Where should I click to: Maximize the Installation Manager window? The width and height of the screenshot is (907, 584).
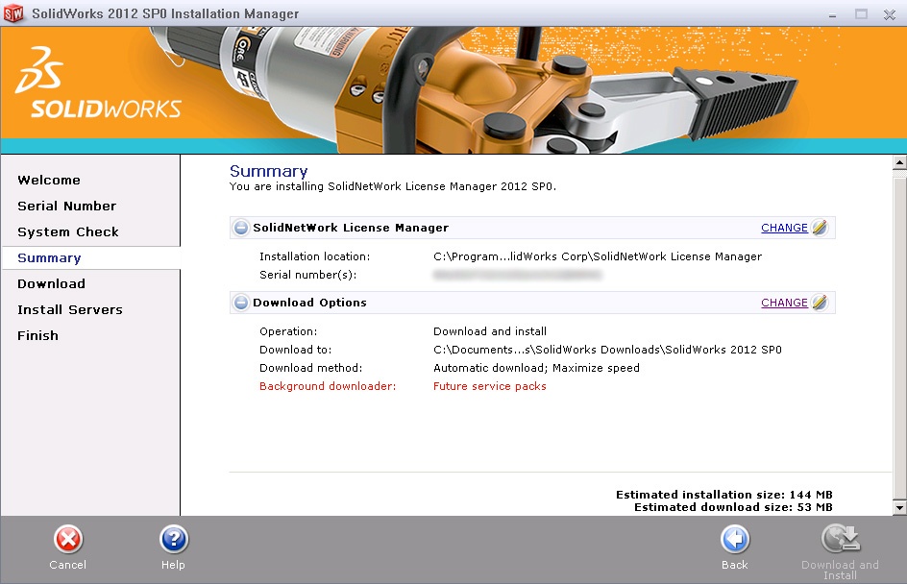coord(861,13)
